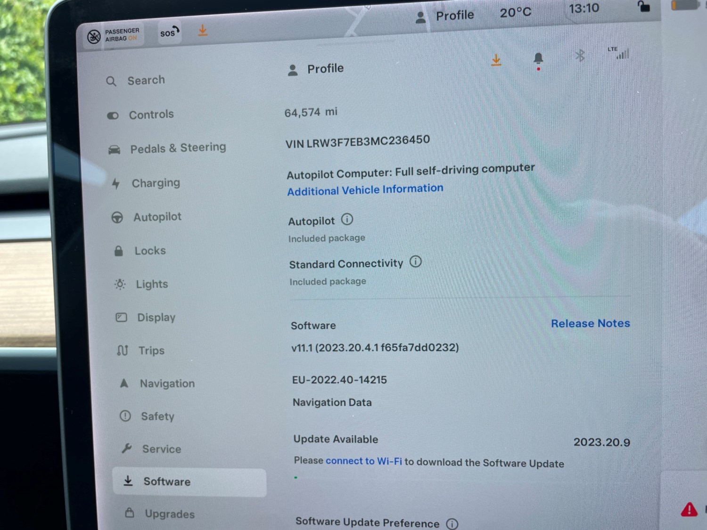Viewport: 707px width, 530px height.
Task: Tap the VIN LRW3F7EB3MC236450 text
Action: click(358, 141)
